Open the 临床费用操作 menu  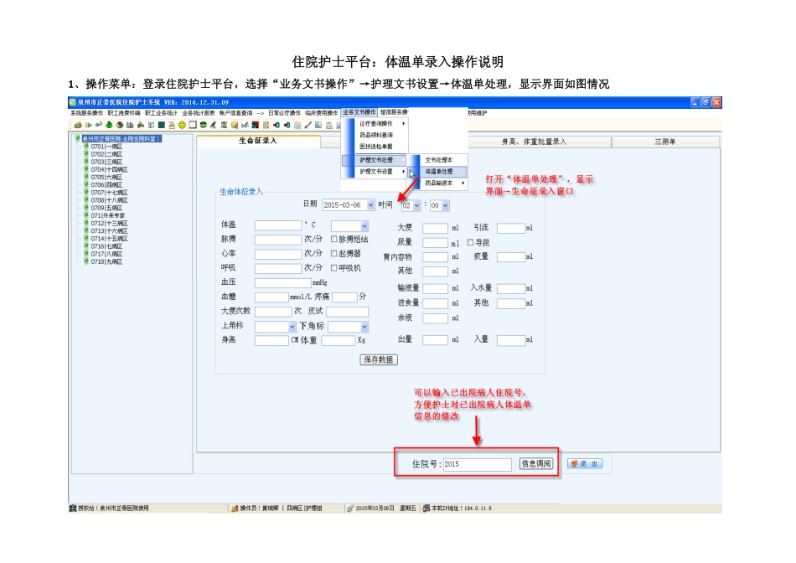[x=322, y=113]
